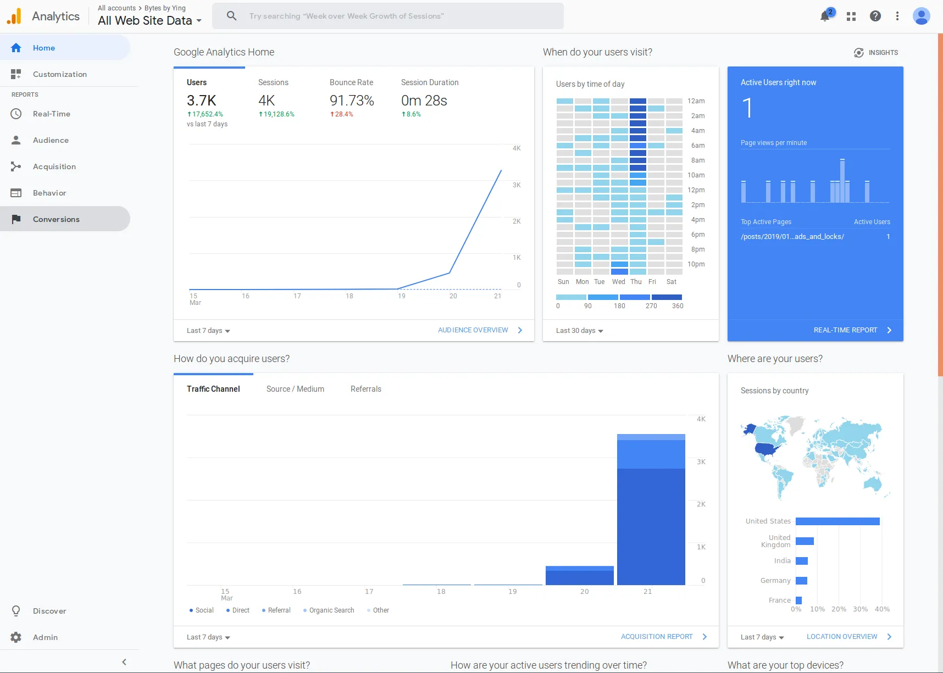Click arrow next to Real-Time Report
The height and width of the screenshot is (673, 943).
[x=889, y=330]
